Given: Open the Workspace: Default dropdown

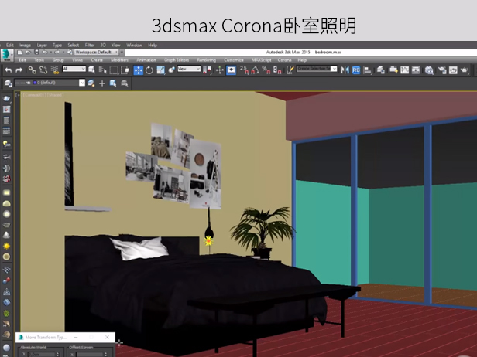Looking at the screenshot, I should (96, 52).
